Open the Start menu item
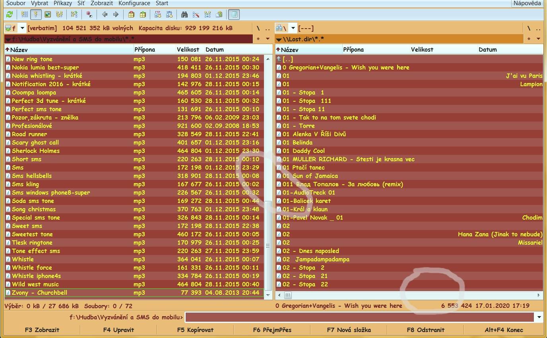The image size is (547, 338). tap(162, 3)
